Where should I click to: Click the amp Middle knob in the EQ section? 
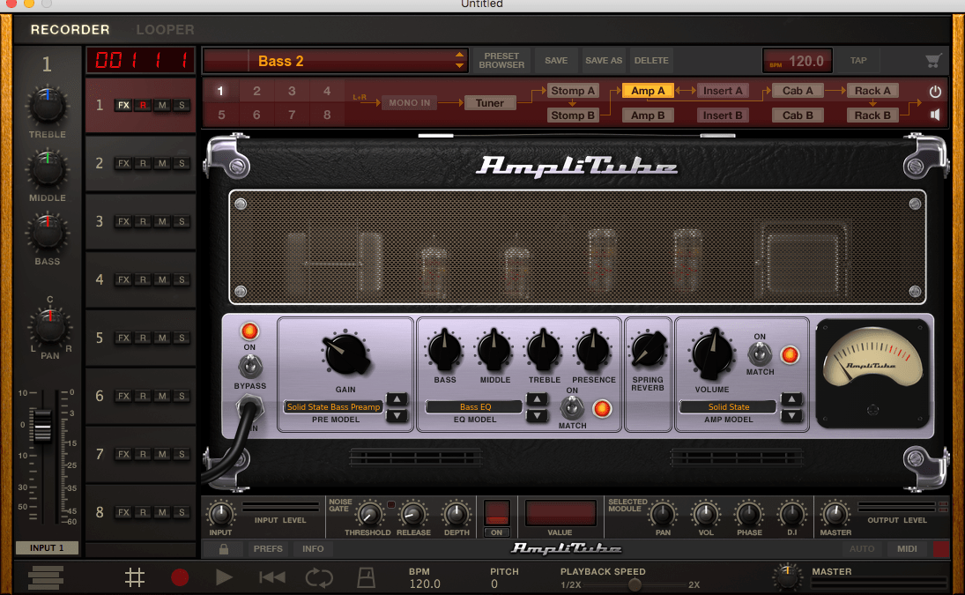(494, 349)
